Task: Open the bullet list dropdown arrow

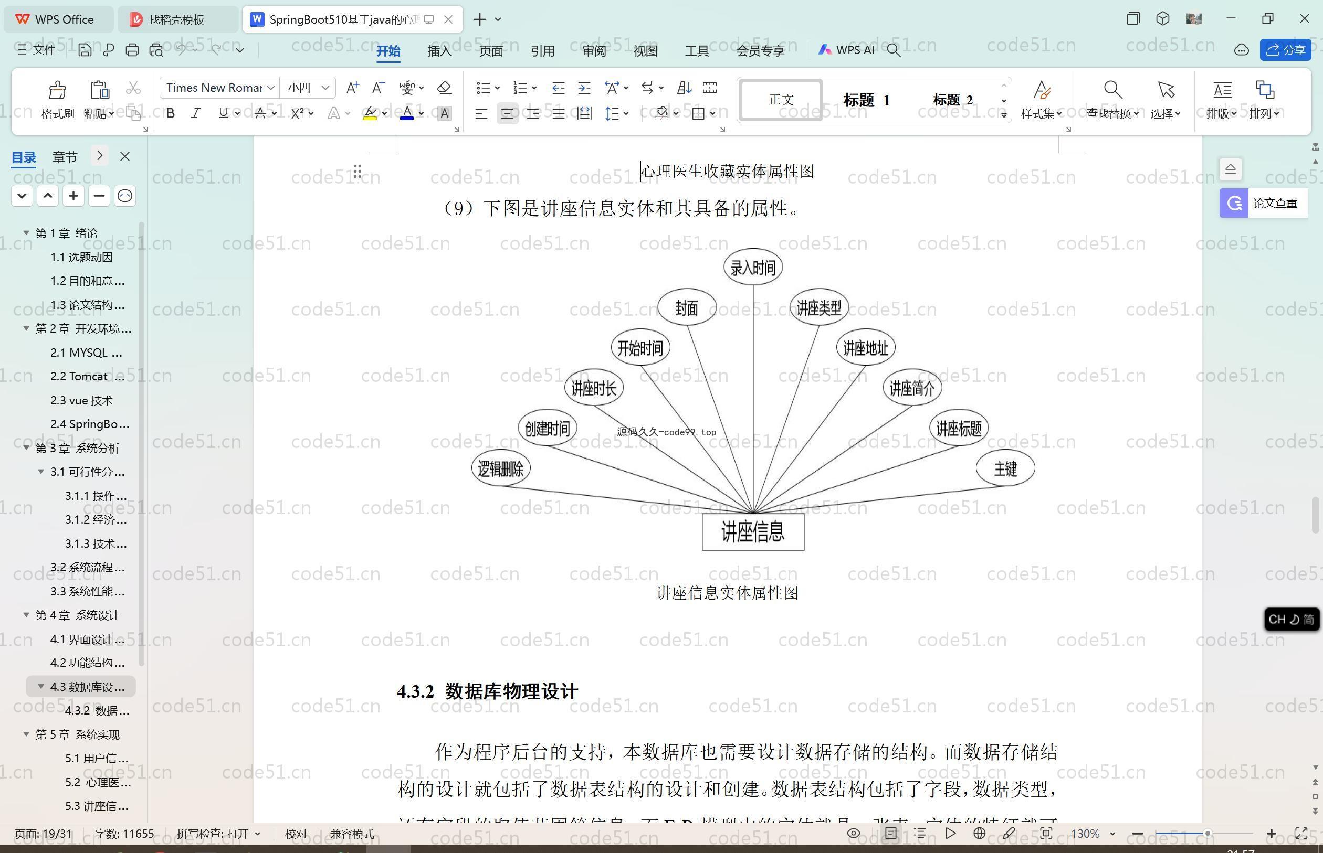Action: pyautogui.click(x=497, y=88)
